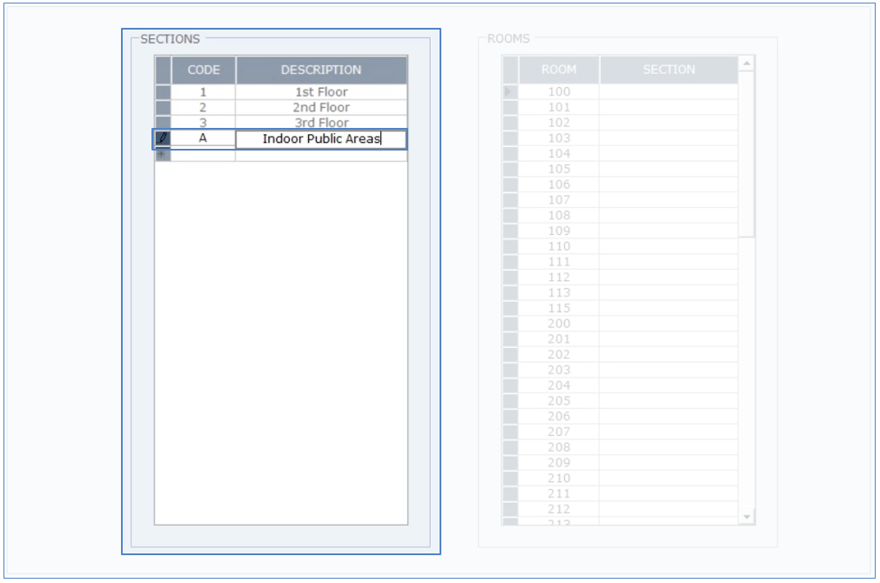Image resolution: width=880 pixels, height=583 pixels.
Task: Click the Indoor Public Areas description field
Action: point(320,139)
